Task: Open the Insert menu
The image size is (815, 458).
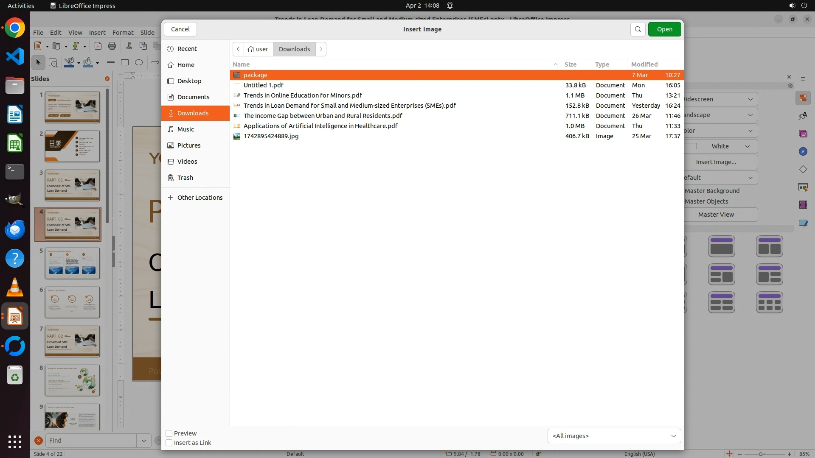Action: (97, 33)
